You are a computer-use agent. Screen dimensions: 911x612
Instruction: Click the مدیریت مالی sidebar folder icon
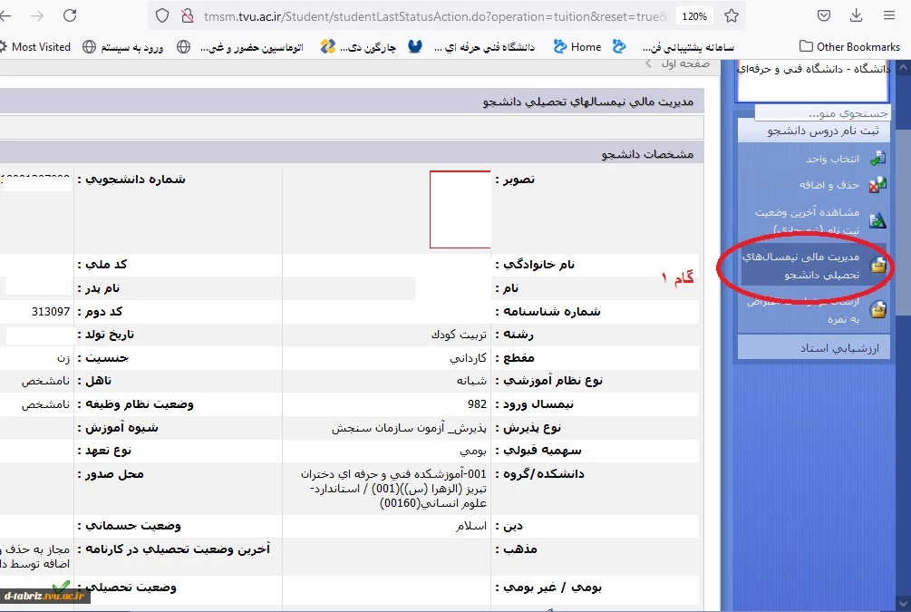pyautogui.click(x=877, y=266)
